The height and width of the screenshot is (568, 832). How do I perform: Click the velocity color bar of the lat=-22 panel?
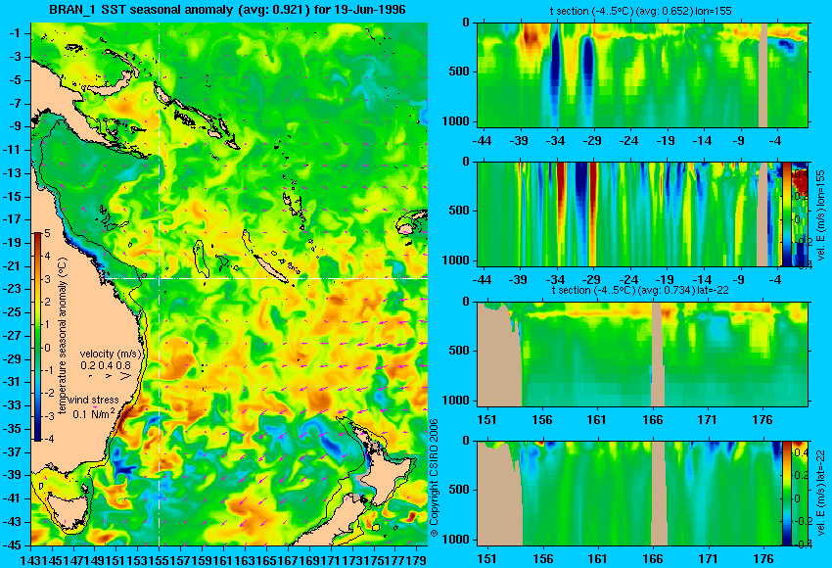pyautogui.click(x=786, y=494)
